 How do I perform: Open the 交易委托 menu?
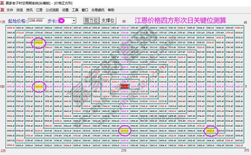pos(98,10)
